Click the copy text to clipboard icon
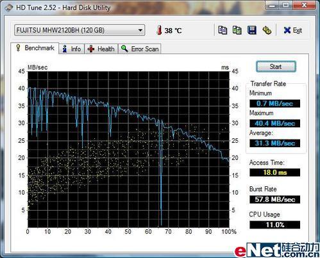Screen dimensions: 320x258 pyautogui.click(x=223, y=30)
